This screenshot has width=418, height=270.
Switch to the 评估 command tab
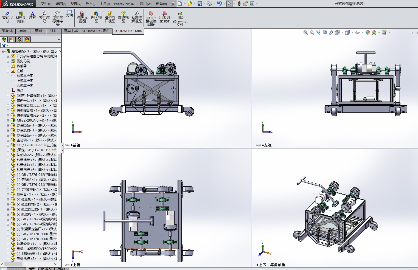coord(54,31)
